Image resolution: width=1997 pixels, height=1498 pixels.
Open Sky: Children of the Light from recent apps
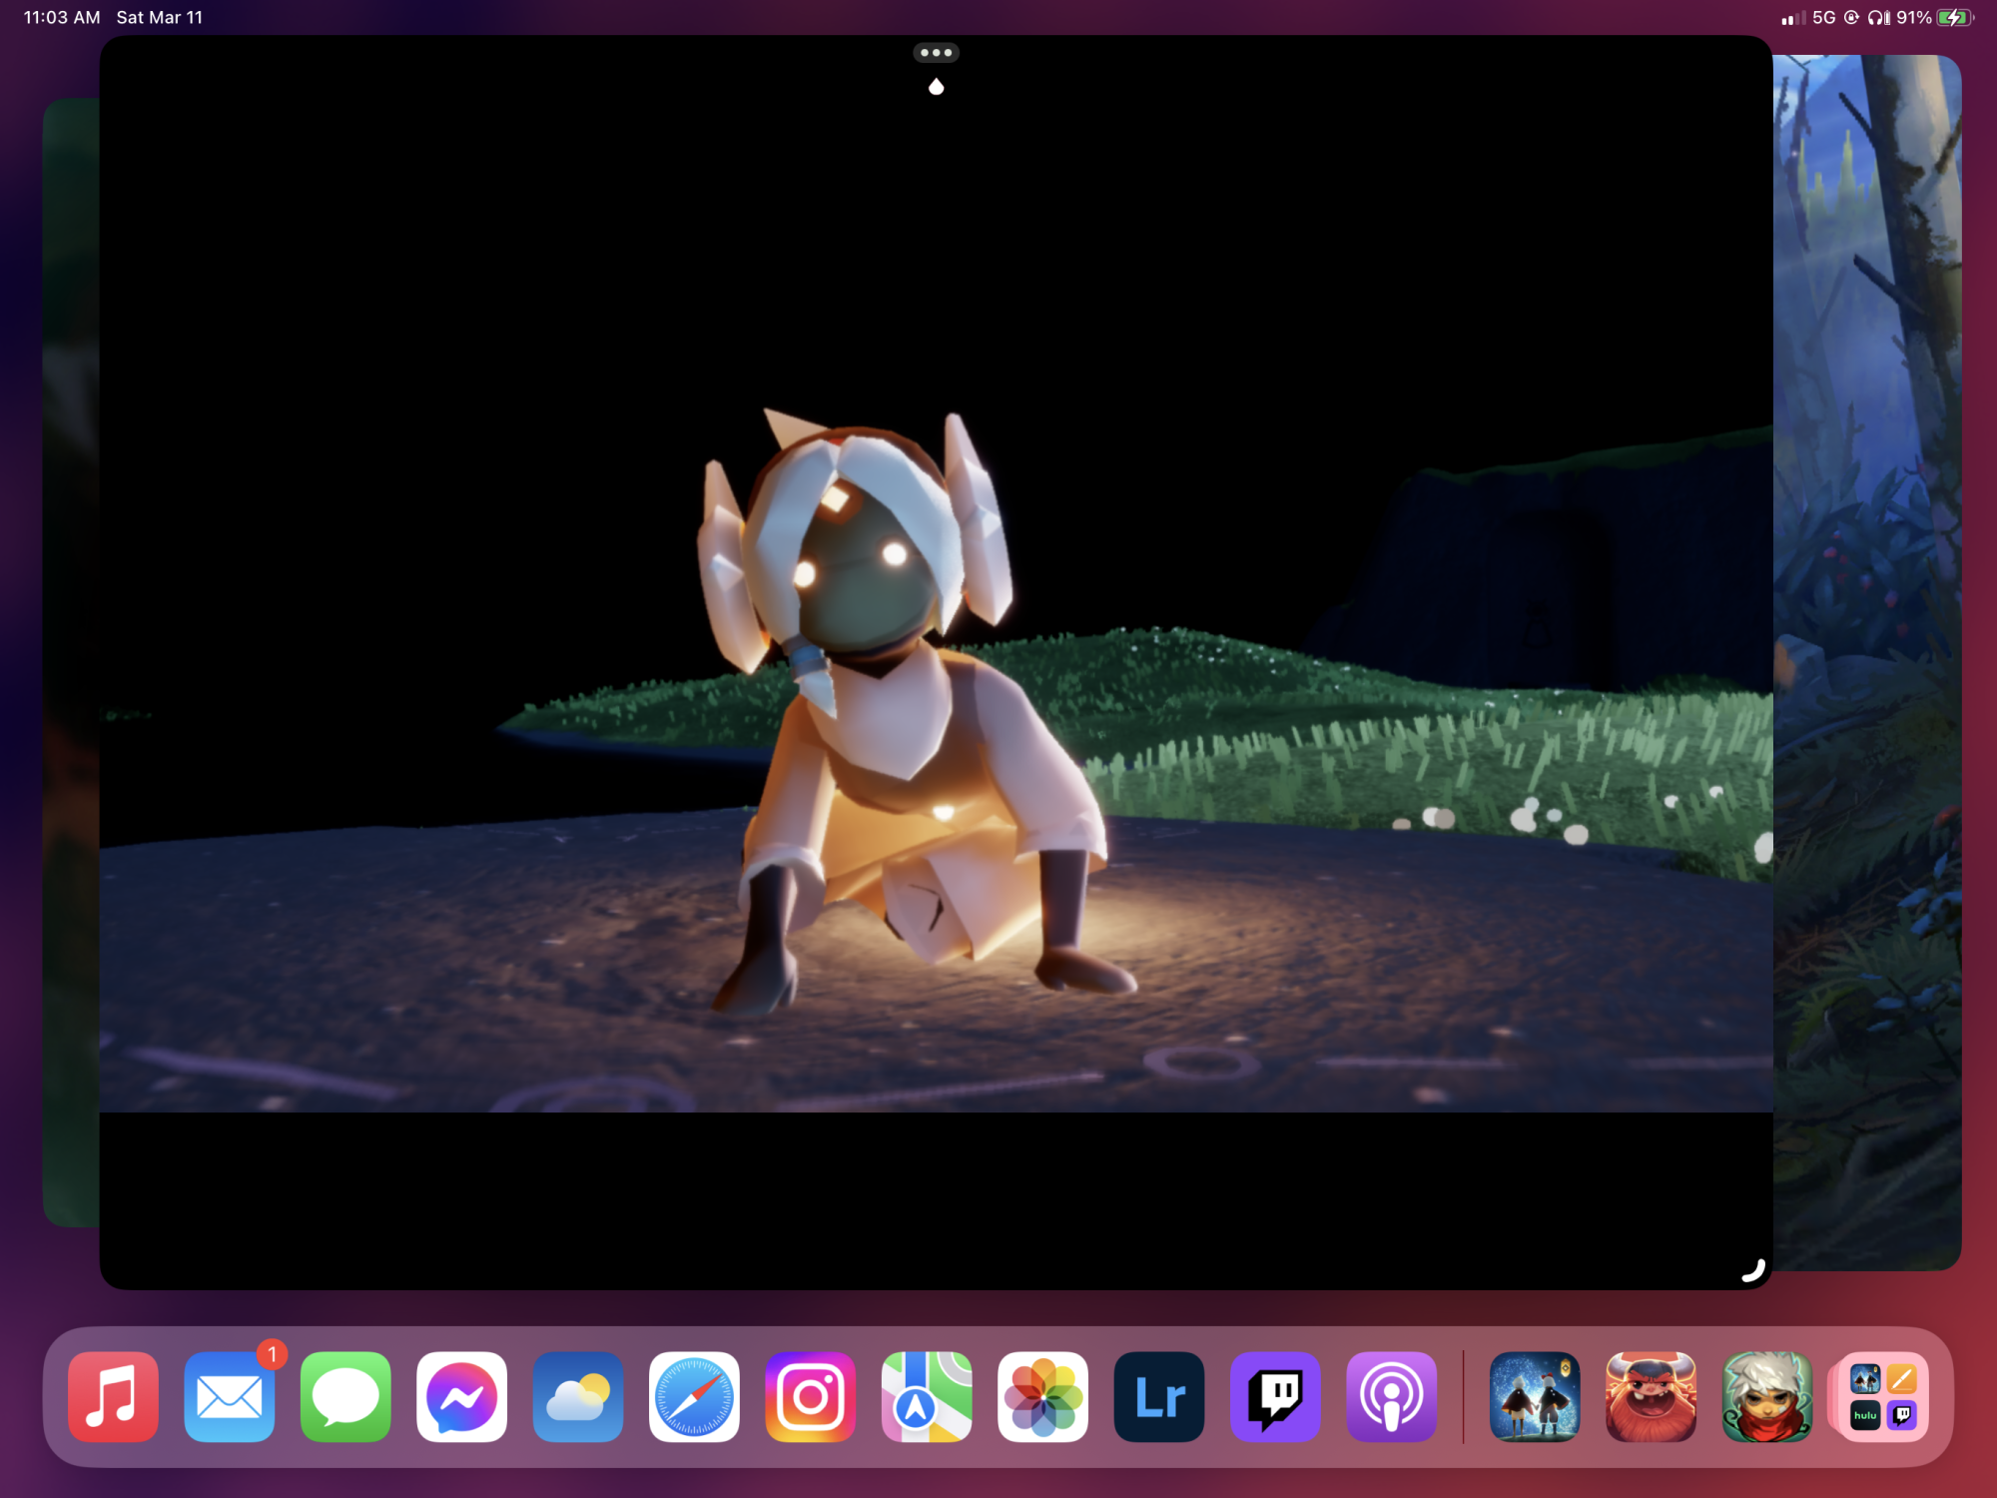(1535, 1396)
